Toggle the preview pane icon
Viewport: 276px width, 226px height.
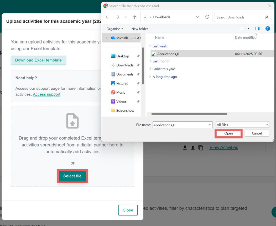click(x=257, y=29)
